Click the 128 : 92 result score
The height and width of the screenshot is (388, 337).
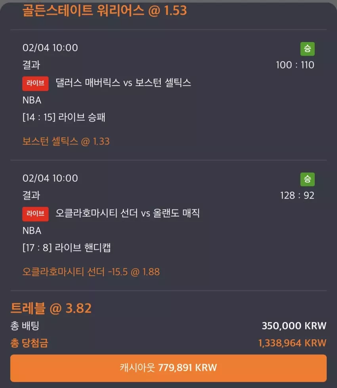[297, 196]
